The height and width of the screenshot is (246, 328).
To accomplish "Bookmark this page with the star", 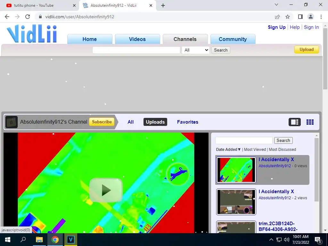I will point(288,17).
